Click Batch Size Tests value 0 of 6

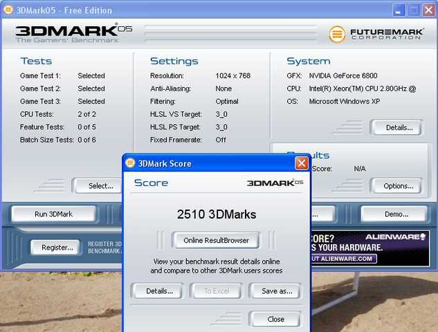tap(87, 140)
